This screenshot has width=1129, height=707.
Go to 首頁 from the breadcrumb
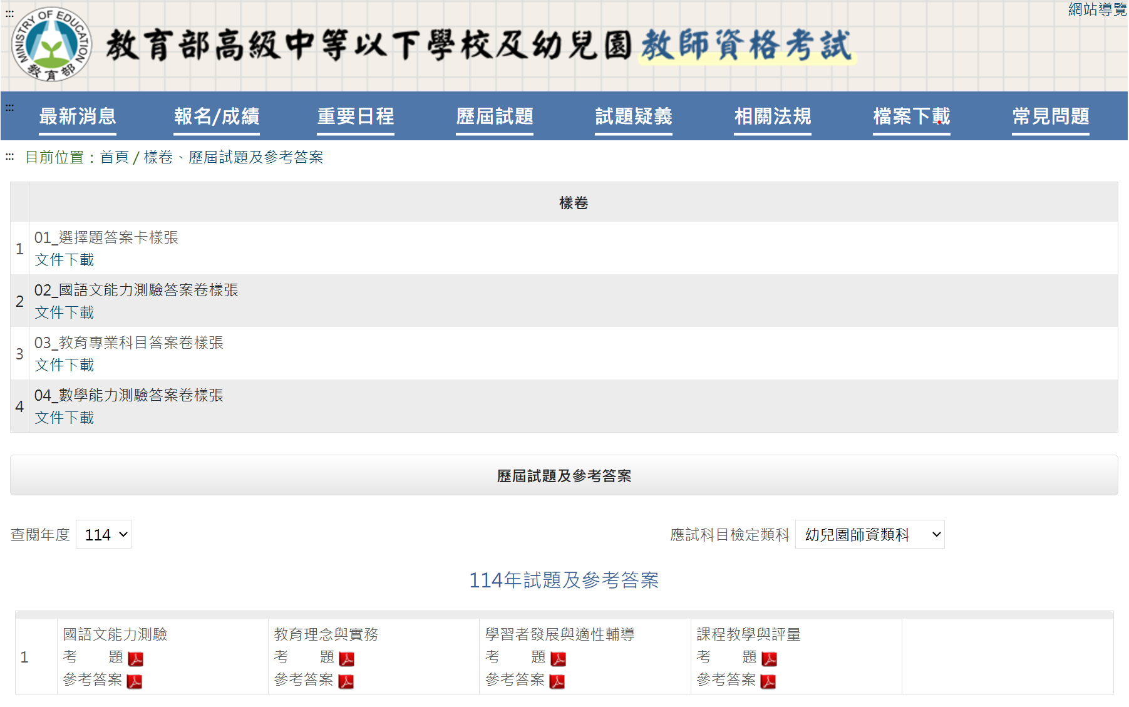point(115,158)
